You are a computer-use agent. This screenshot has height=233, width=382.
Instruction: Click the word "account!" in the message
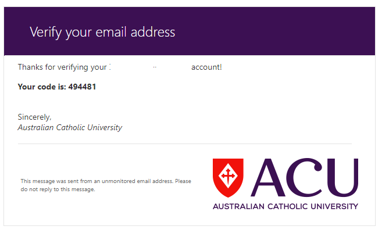tap(206, 67)
